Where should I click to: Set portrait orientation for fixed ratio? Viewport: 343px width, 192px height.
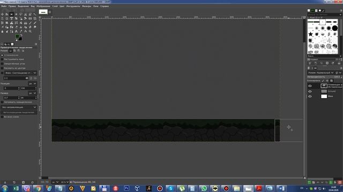click(31, 78)
